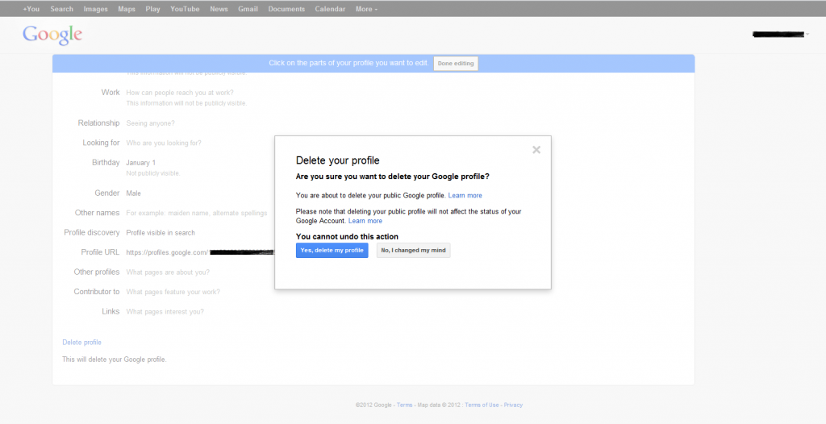The width and height of the screenshot is (826, 424).
Task: Click 'You cannot undo this action' text
Action: (x=347, y=236)
